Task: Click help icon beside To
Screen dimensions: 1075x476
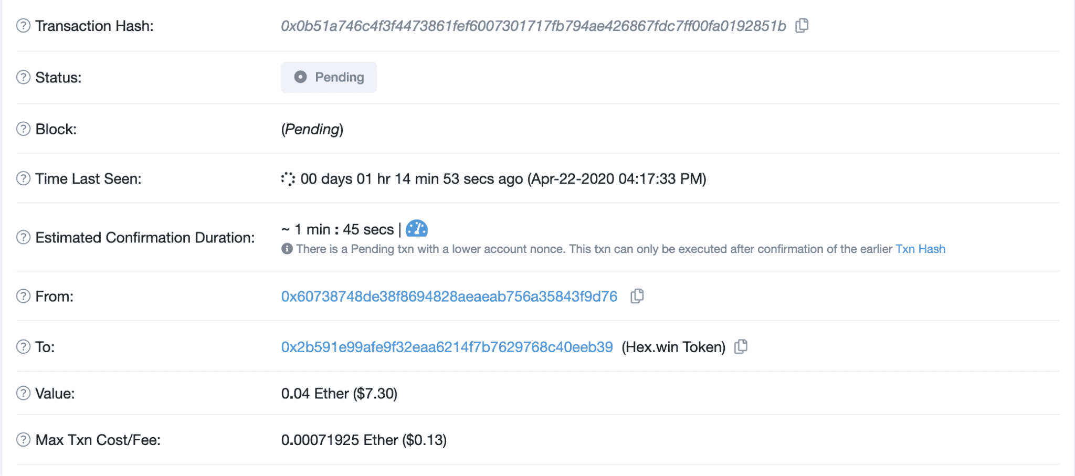Action: (x=23, y=347)
